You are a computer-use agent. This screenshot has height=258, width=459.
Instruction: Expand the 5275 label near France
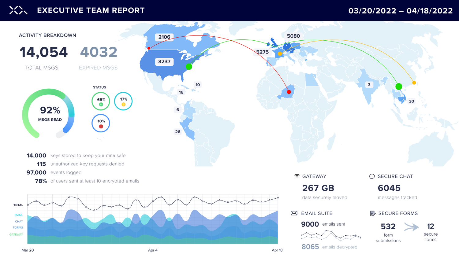tap(262, 52)
